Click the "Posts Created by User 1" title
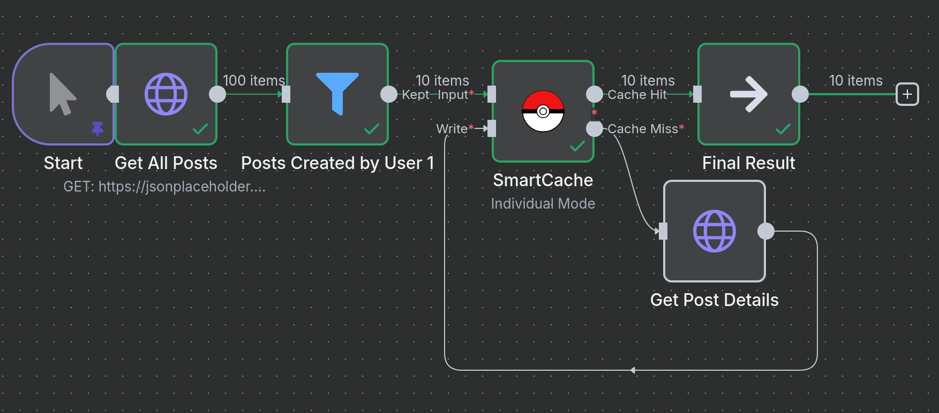Viewport: 939px width, 413px height. [337, 163]
